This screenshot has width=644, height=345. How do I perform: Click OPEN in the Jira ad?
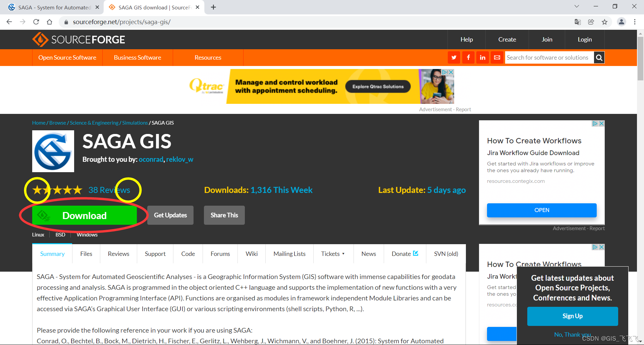(x=542, y=210)
